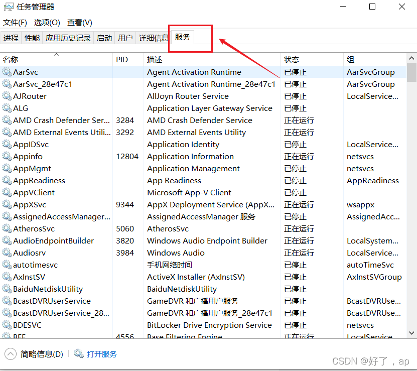
Task: Click the BDESVC service gear icon
Action: [x=7, y=325]
